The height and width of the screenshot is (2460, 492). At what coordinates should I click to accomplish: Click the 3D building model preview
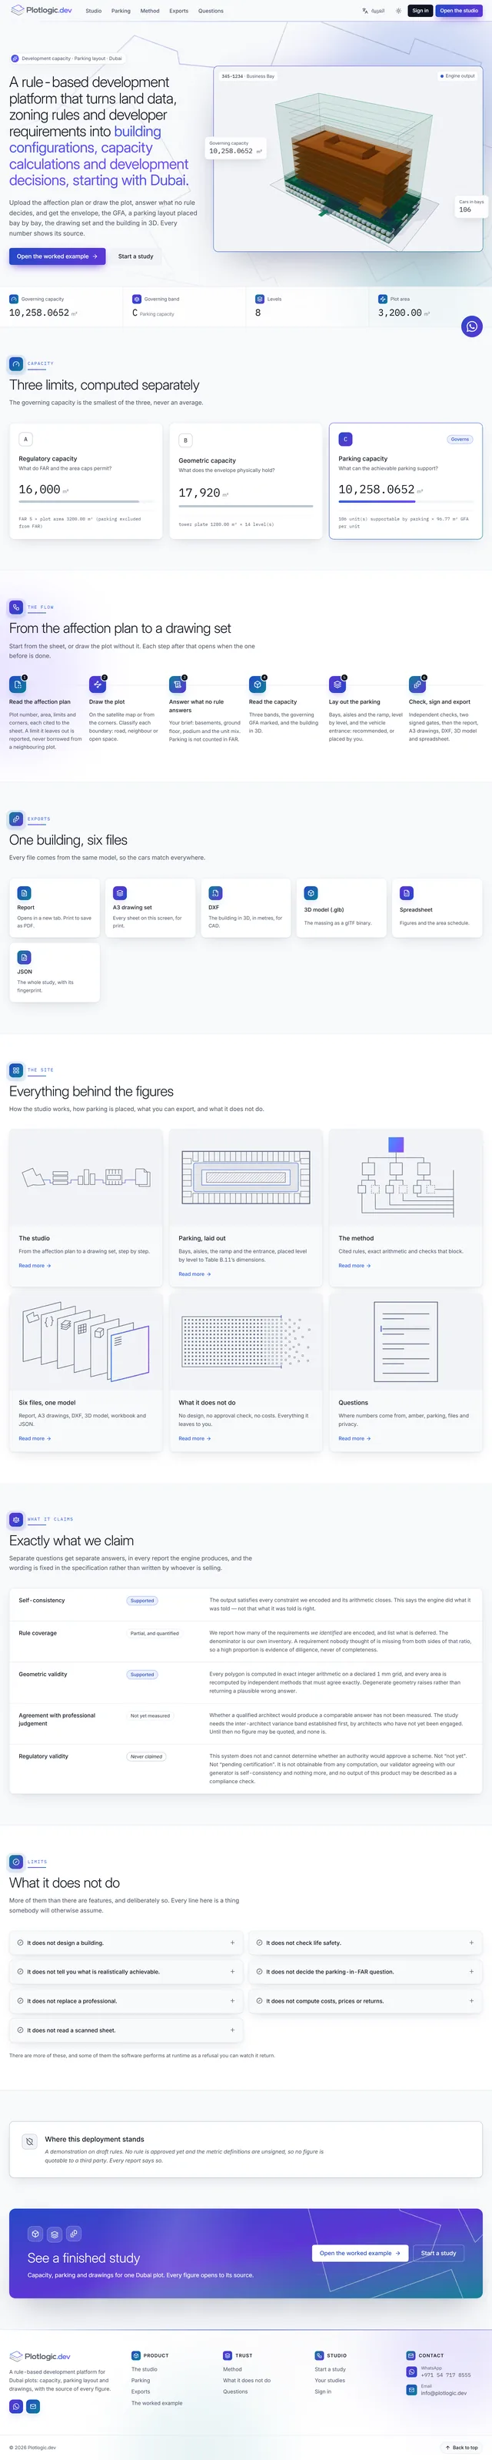tap(347, 159)
